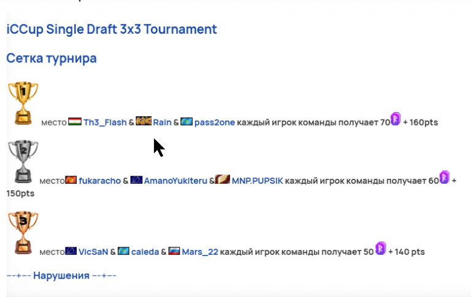Viewport: 471px width, 297px height.
Task: Click the Kazakhstan flag beside caleda
Action: (123, 250)
